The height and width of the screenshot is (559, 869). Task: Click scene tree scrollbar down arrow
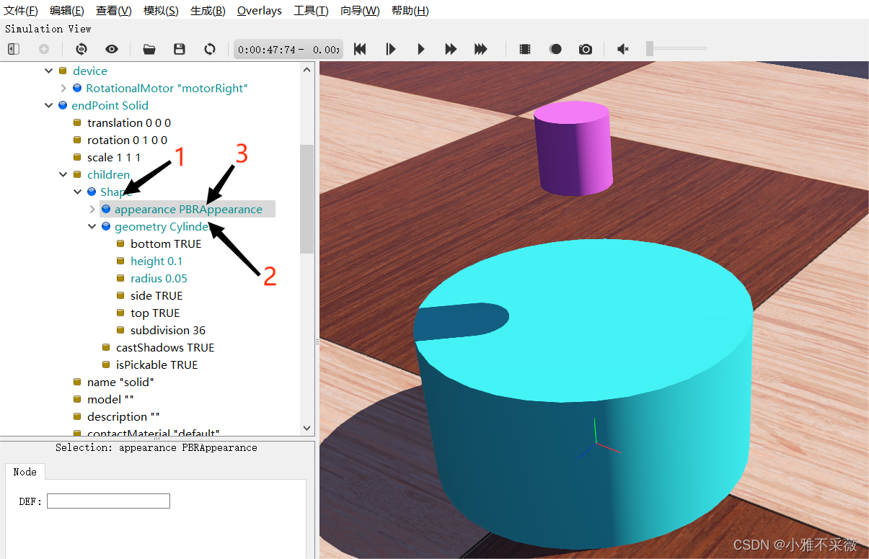tap(307, 427)
